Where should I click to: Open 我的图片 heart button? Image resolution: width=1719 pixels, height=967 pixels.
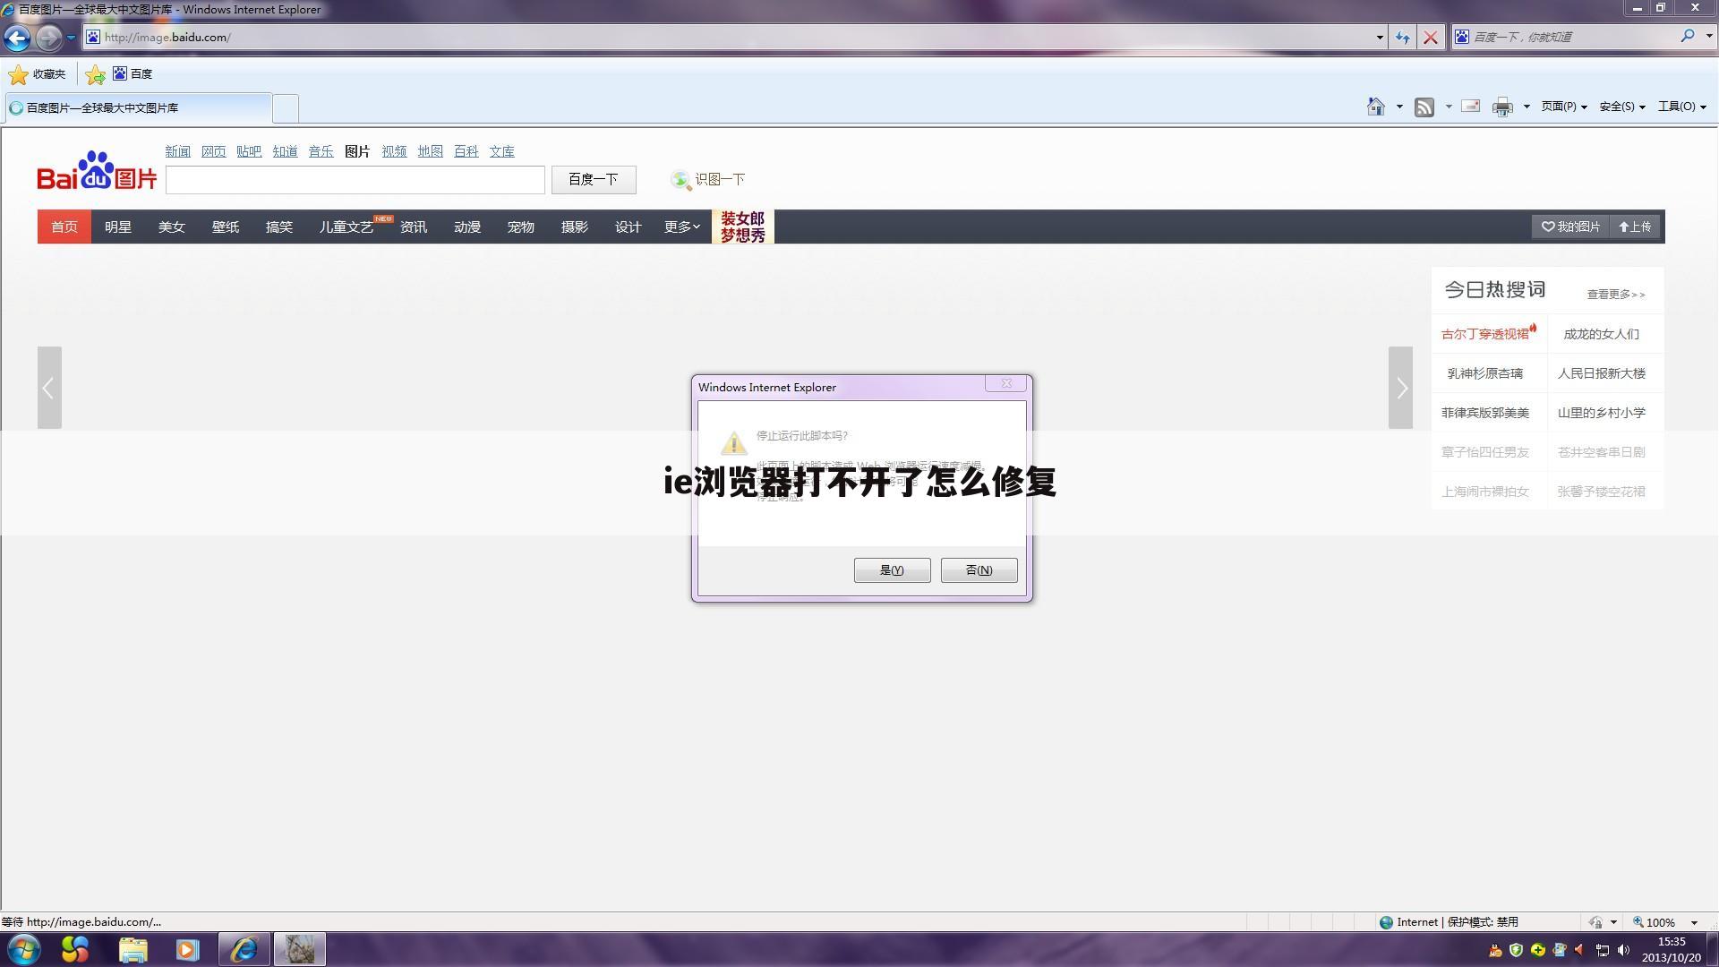click(x=1570, y=227)
